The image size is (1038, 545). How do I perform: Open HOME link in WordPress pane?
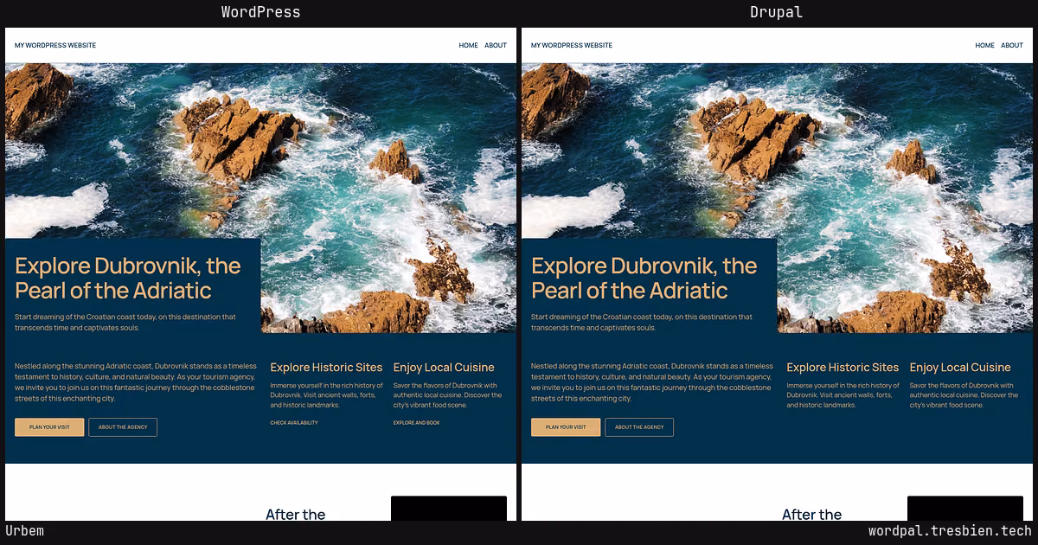coord(468,45)
